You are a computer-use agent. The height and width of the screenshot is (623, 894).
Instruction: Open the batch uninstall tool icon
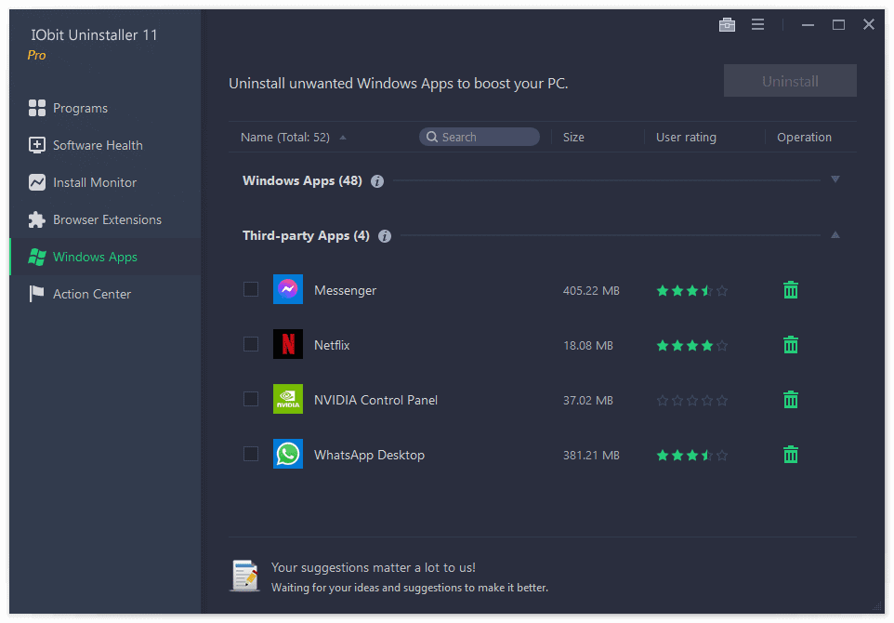(727, 24)
